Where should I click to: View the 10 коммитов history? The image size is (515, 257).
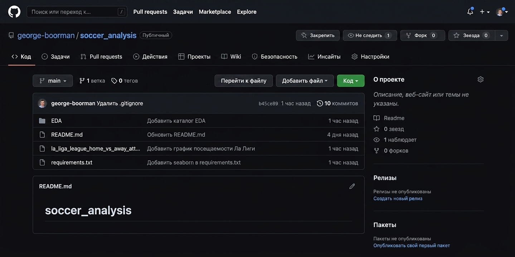click(x=337, y=103)
